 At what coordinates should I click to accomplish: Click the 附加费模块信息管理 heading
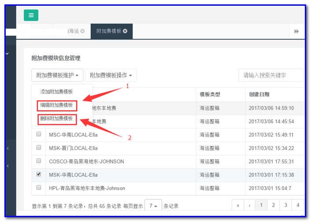(56, 58)
